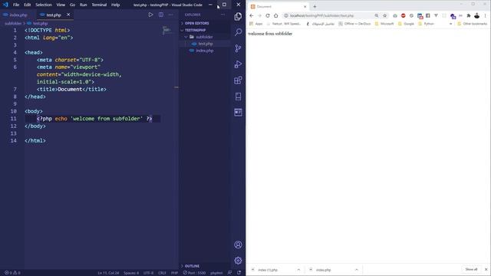Close the Document browser tab
The image size is (491, 276).
[x=305, y=7]
